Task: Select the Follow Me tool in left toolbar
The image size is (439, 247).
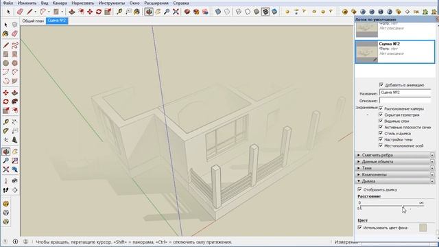Action: (x=15, y=102)
